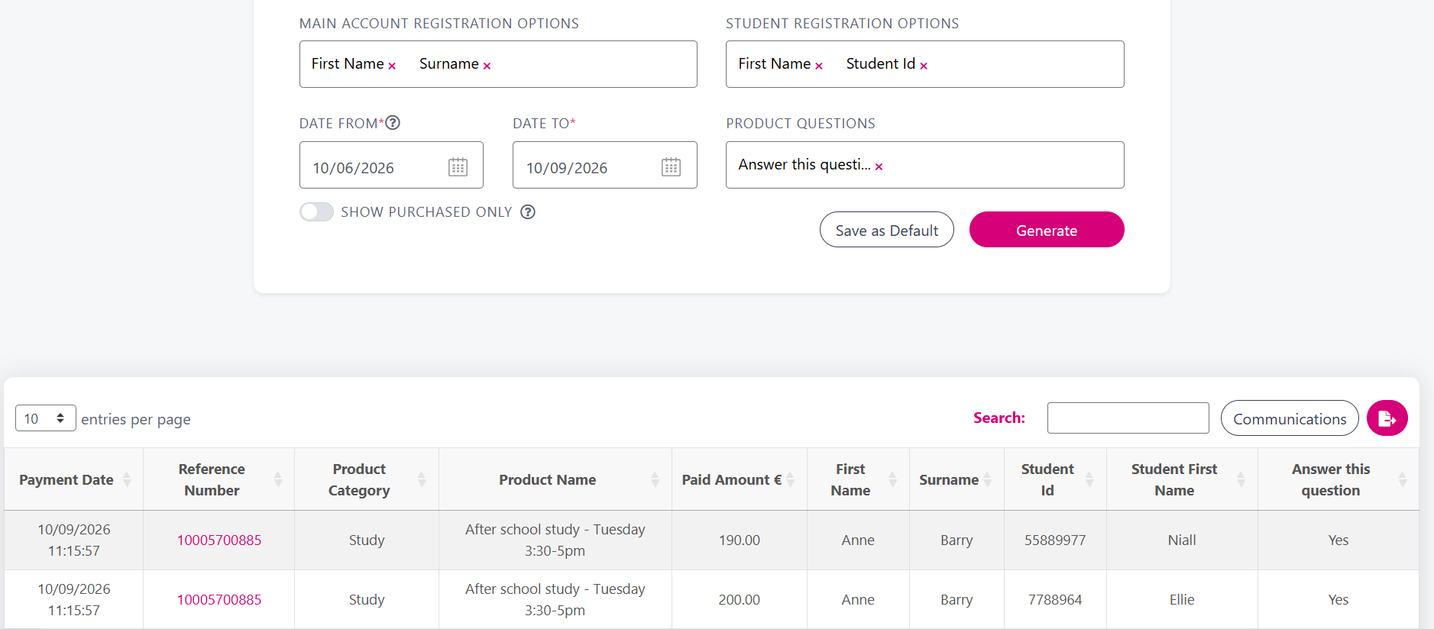This screenshot has height=629, width=1434.
Task: Open Product Questions selector
Action: (x=924, y=165)
